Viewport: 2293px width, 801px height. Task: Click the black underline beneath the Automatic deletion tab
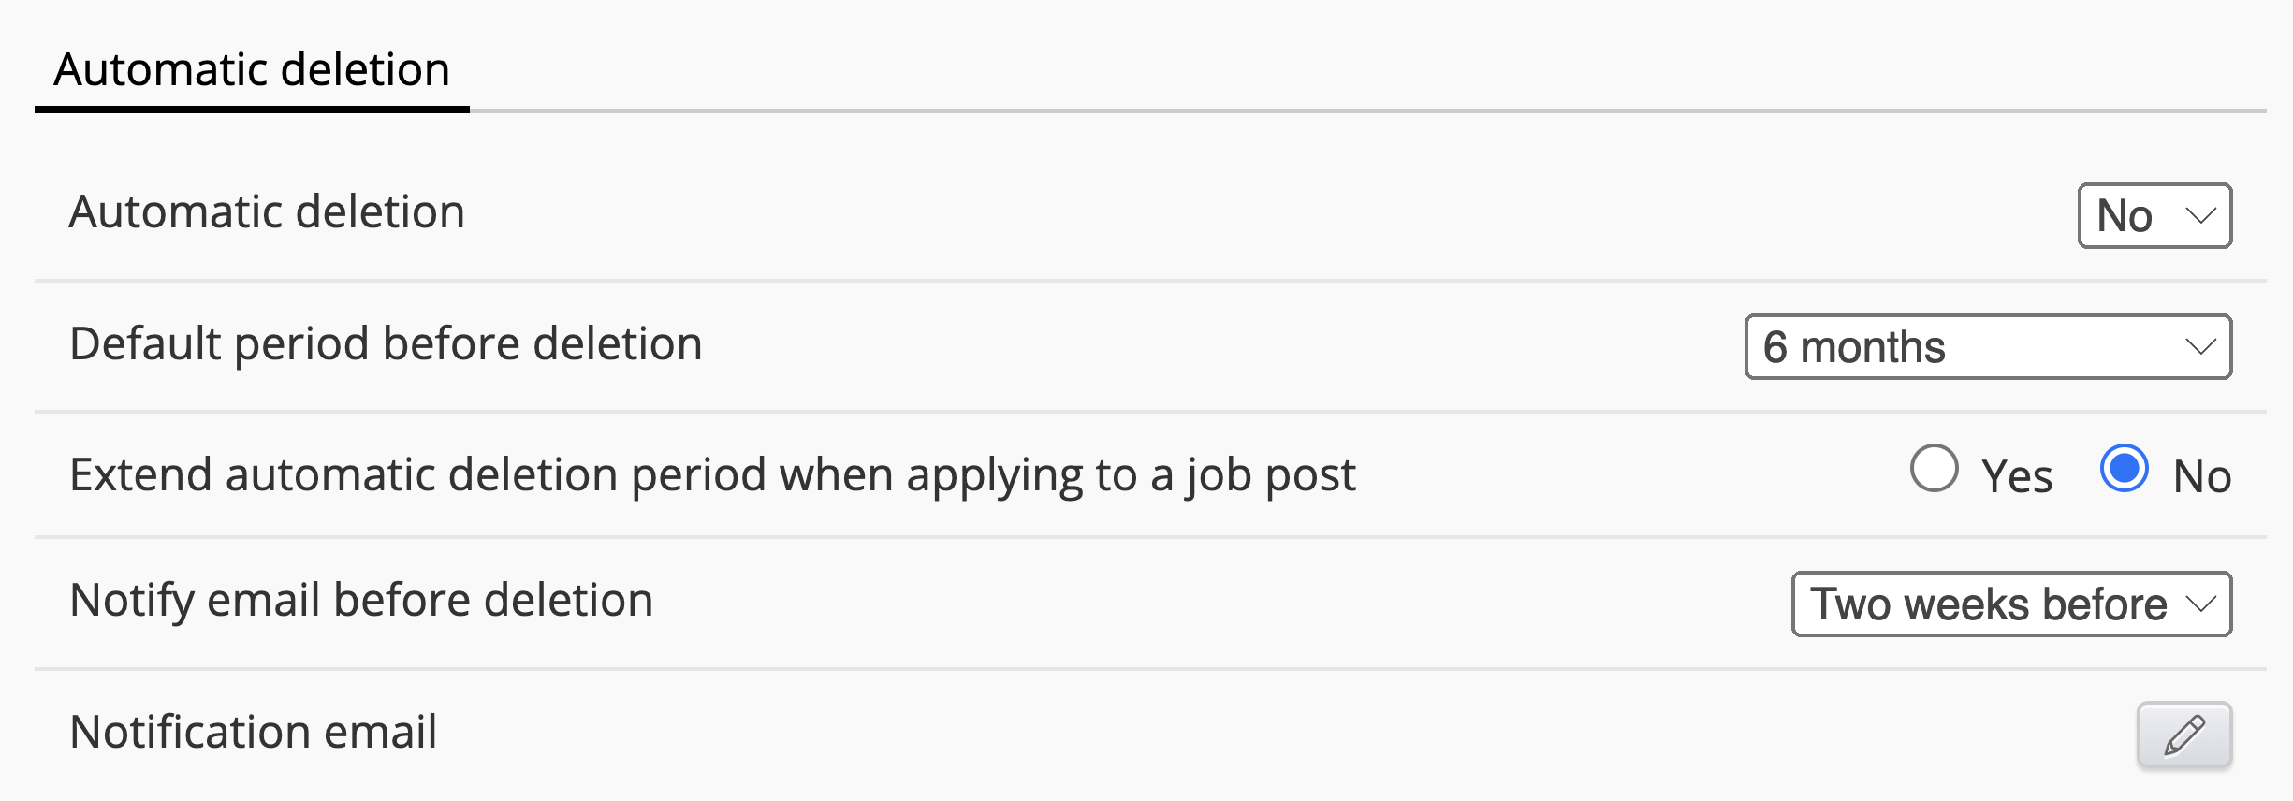pos(252,109)
